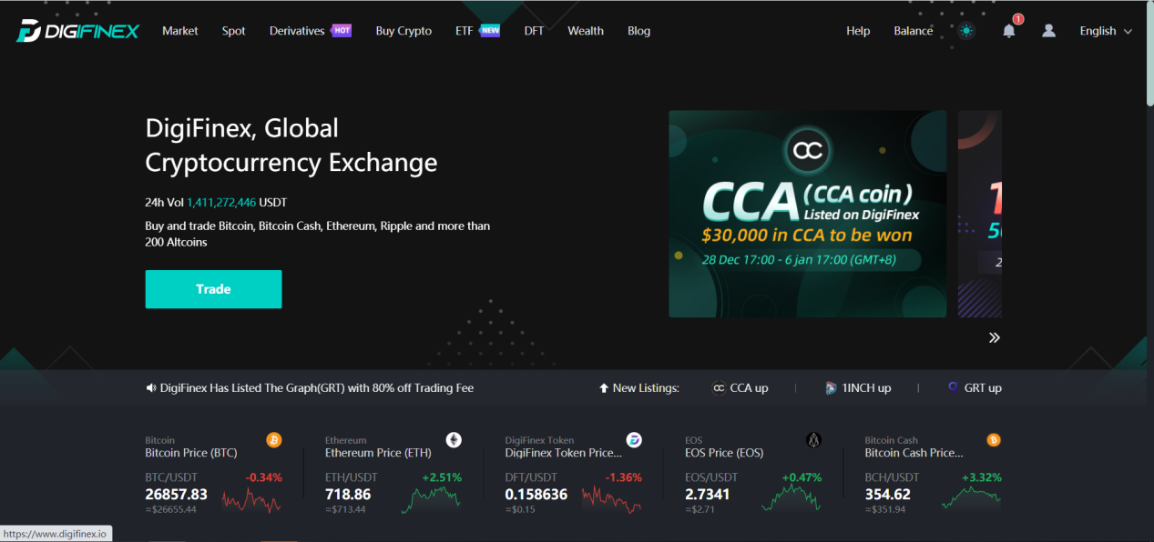Open the Derivatives menu

pyautogui.click(x=297, y=31)
